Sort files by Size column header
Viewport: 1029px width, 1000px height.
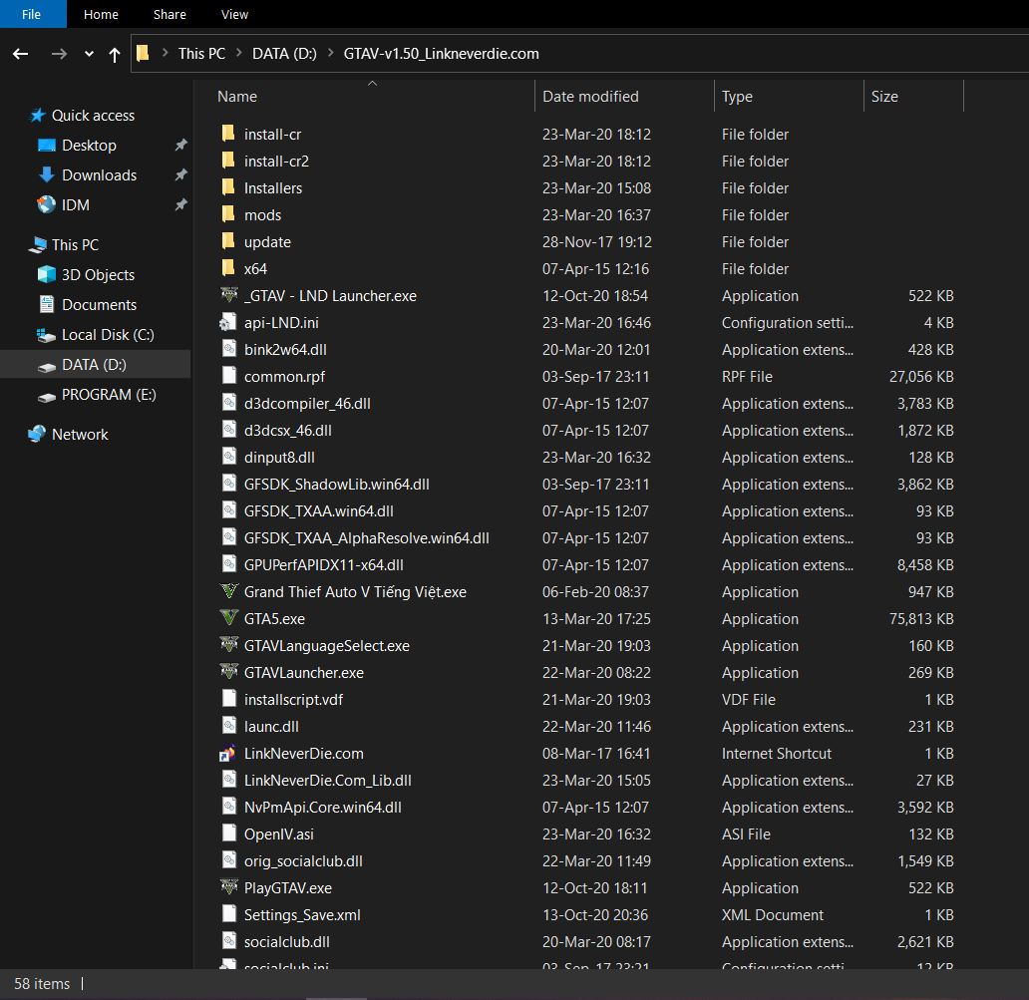pyautogui.click(x=884, y=97)
